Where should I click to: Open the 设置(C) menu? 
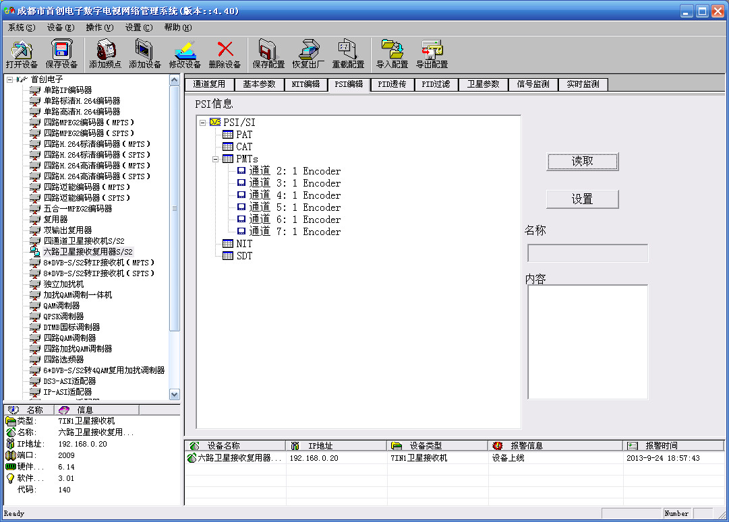[138, 28]
